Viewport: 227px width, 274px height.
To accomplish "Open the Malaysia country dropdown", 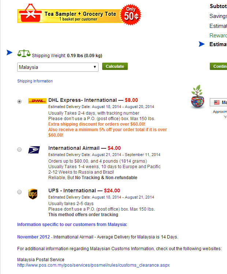I will pos(58,67).
